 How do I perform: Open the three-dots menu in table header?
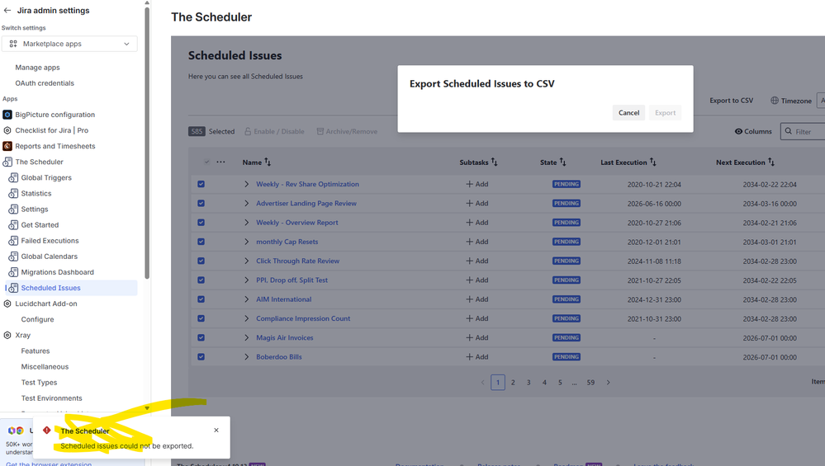220,162
